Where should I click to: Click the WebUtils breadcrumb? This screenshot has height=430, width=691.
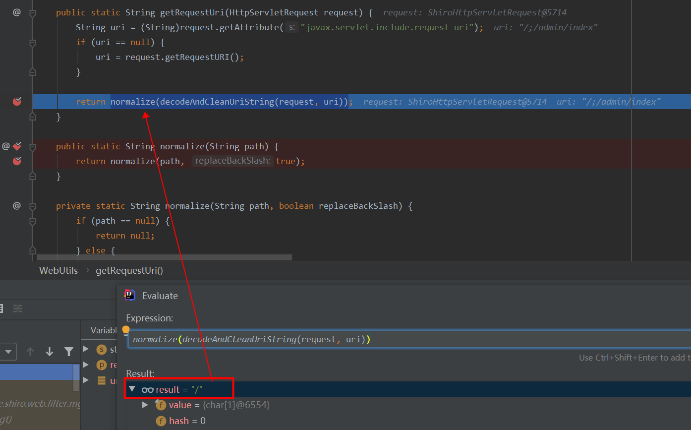click(58, 270)
